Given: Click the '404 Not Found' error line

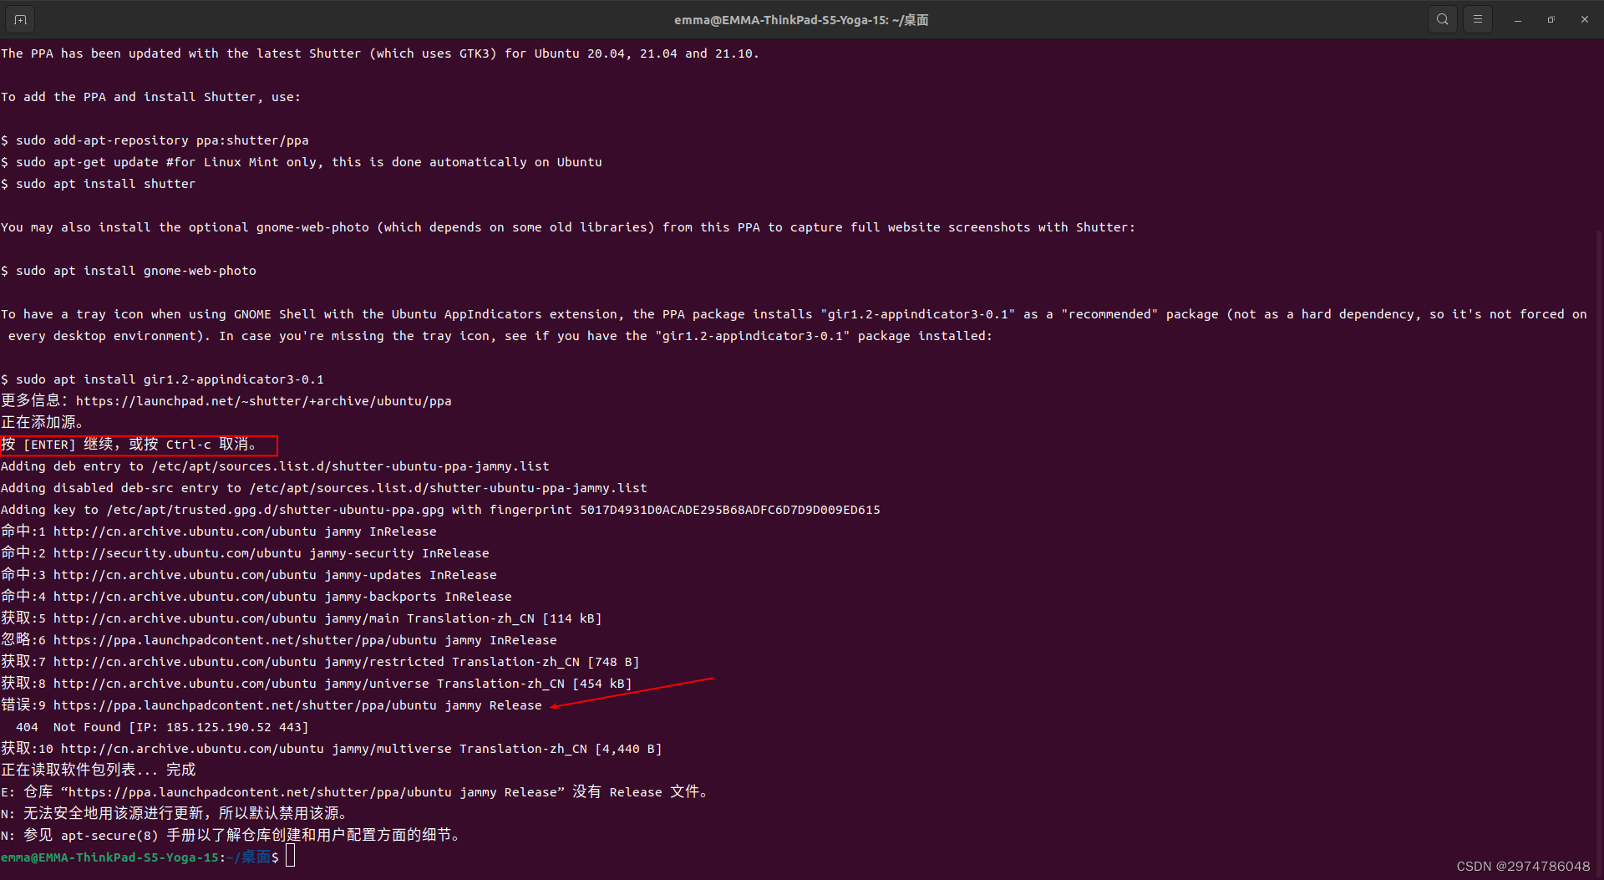Looking at the screenshot, I should [162, 727].
